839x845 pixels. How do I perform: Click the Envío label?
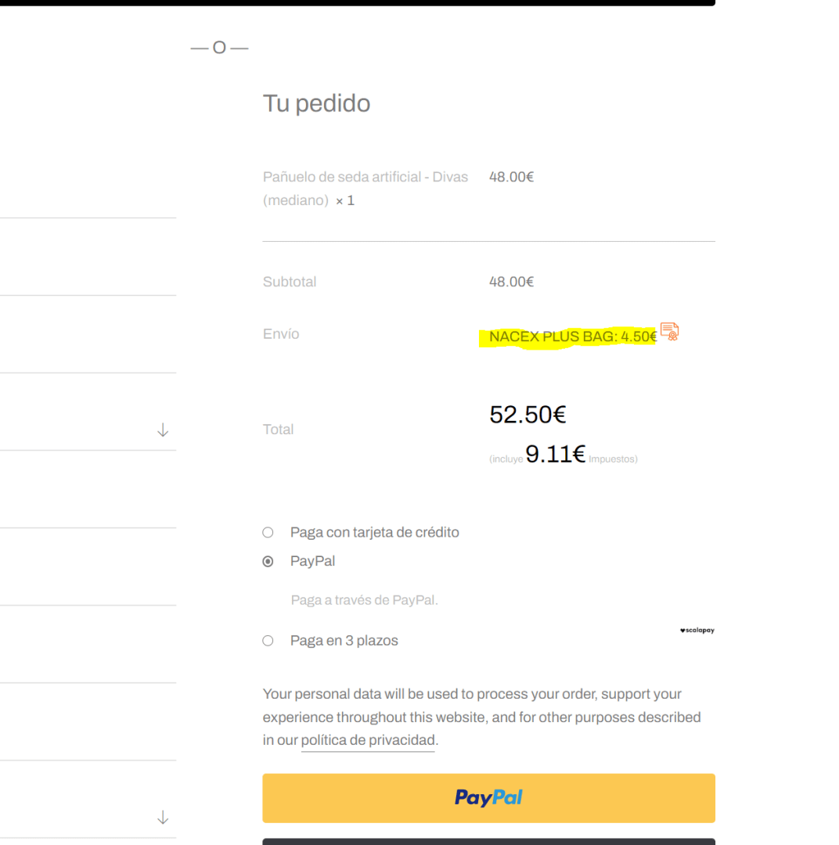point(281,334)
